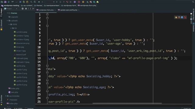
Task: Click the Find magnifier icon
Action: tap(31, 2)
